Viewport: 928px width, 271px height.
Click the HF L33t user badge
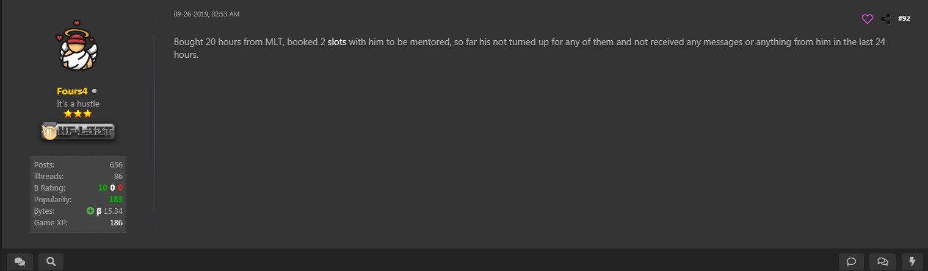pos(78,131)
